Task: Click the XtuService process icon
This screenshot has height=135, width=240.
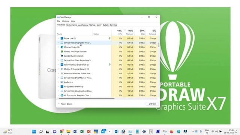Action: click(62, 82)
